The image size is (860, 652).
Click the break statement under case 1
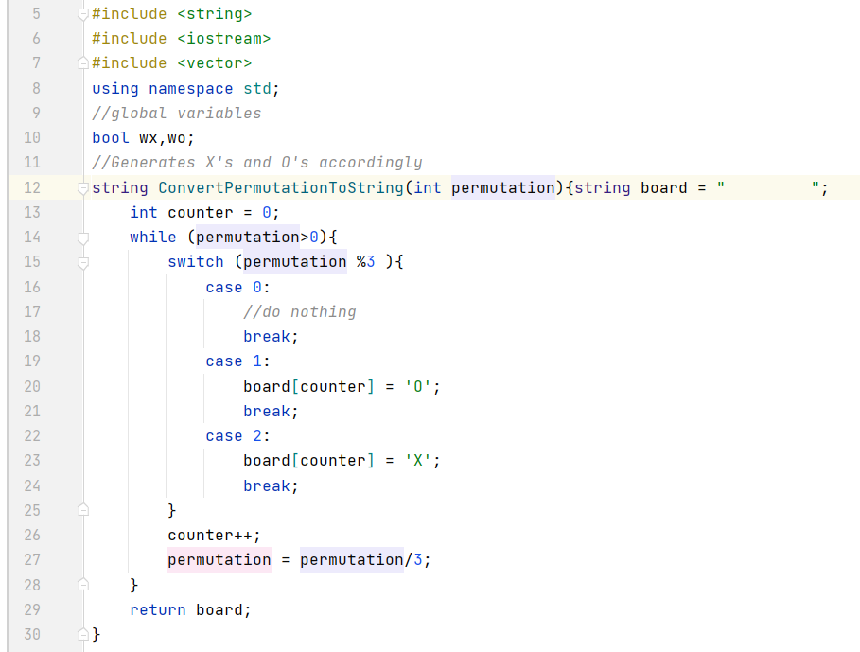tap(268, 411)
